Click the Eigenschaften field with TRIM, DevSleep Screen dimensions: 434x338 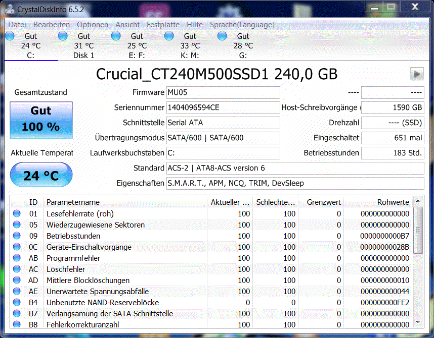[295, 183]
